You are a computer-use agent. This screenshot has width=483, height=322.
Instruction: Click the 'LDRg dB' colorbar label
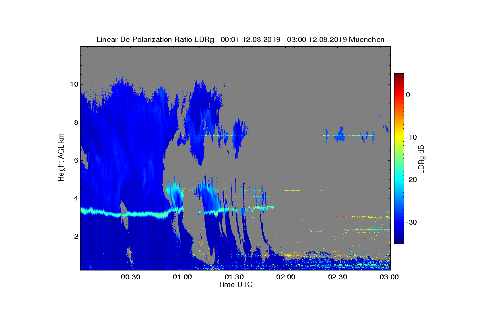pyautogui.click(x=421, y=159)
